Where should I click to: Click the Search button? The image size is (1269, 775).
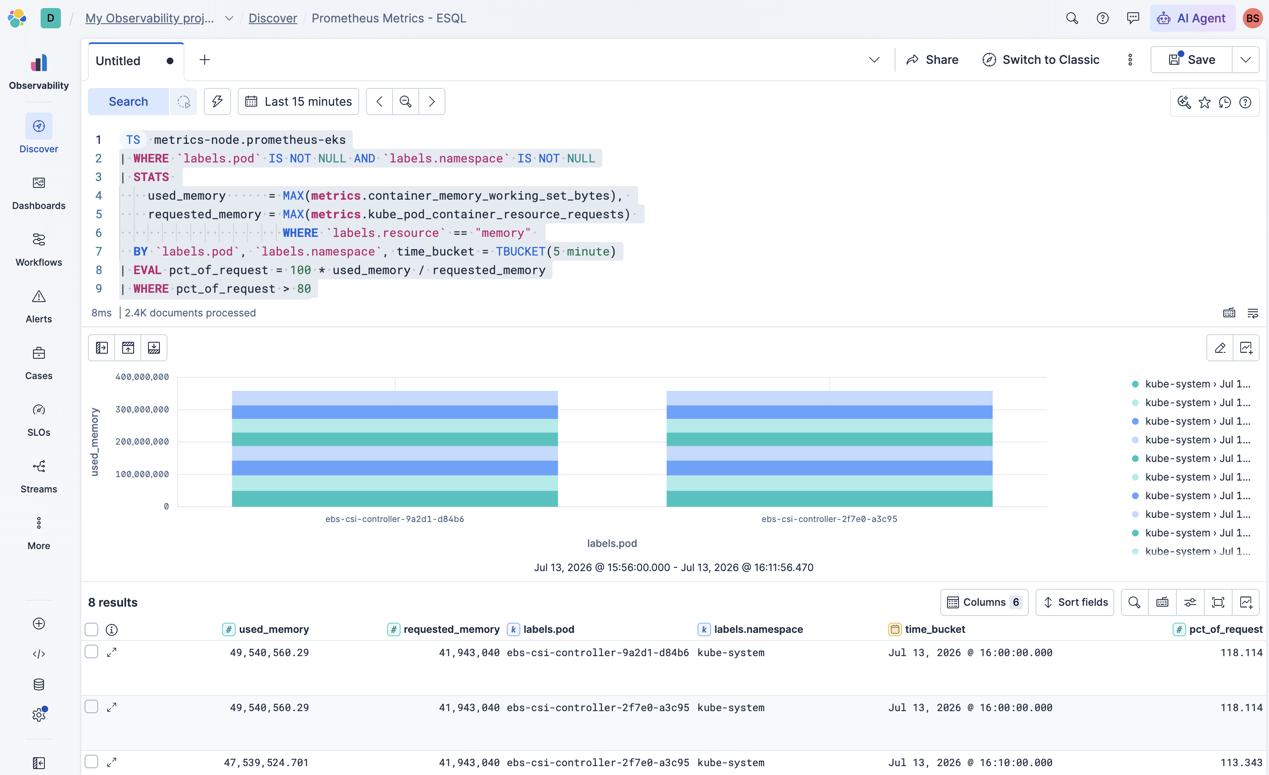click(x=128, y=102)
